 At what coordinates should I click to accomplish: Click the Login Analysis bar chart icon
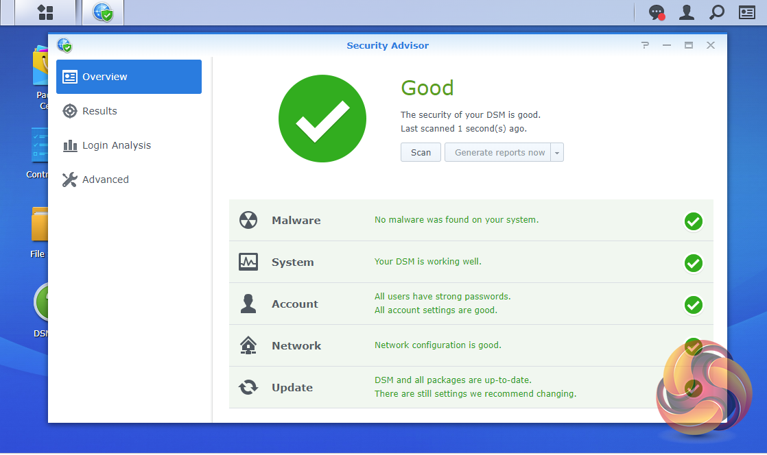70,145
